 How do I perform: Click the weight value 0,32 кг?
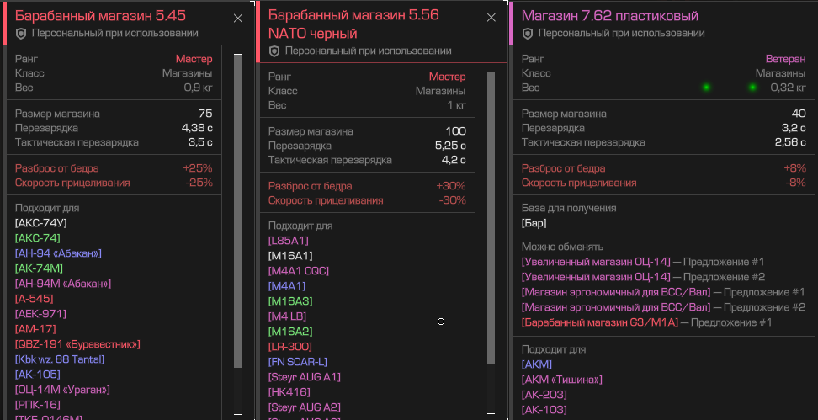(789, 88)
